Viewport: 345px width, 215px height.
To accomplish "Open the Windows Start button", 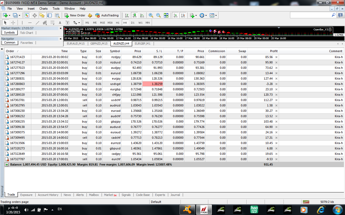I will pos(337,210).
